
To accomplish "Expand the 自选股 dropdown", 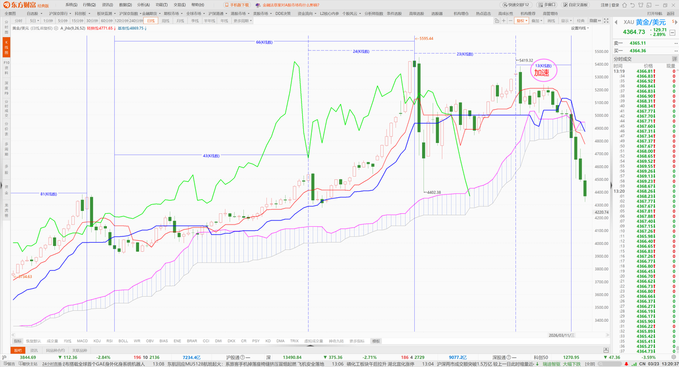I will [34, 12].
